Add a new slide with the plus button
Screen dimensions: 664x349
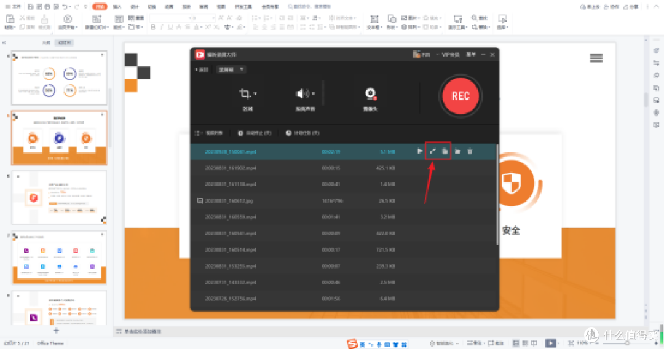(x=57, y=331)
